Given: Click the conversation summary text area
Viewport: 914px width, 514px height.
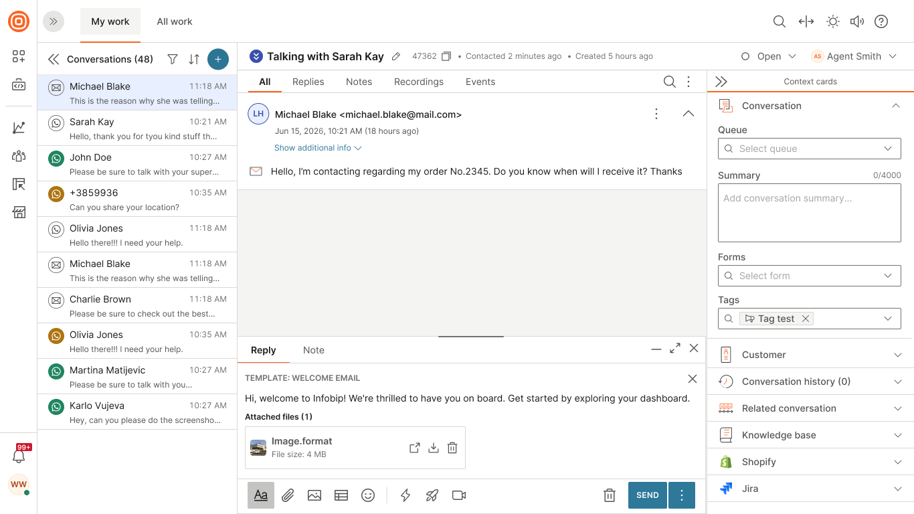Looking at the screenshot, I should click(810, 213).
